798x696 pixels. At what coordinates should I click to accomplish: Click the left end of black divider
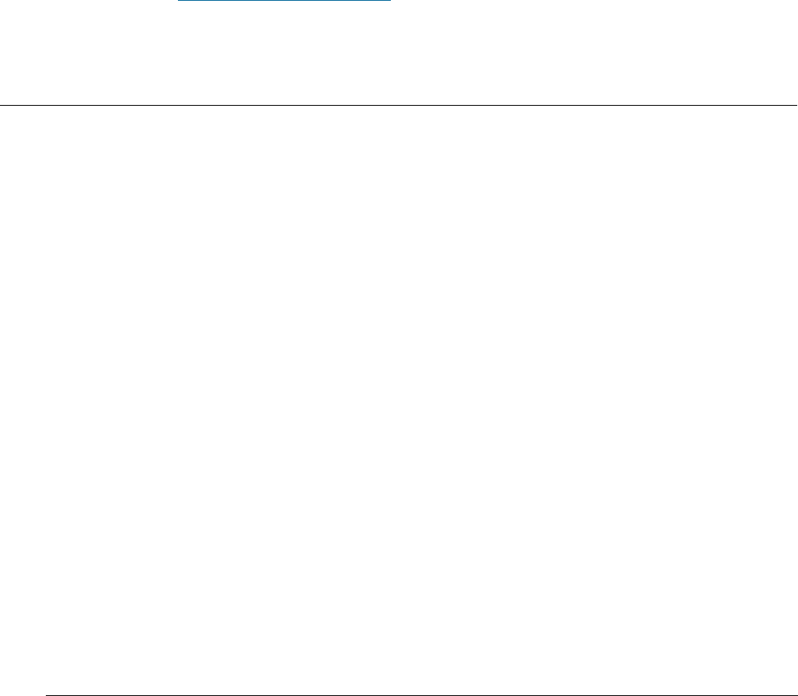[2, 106]
